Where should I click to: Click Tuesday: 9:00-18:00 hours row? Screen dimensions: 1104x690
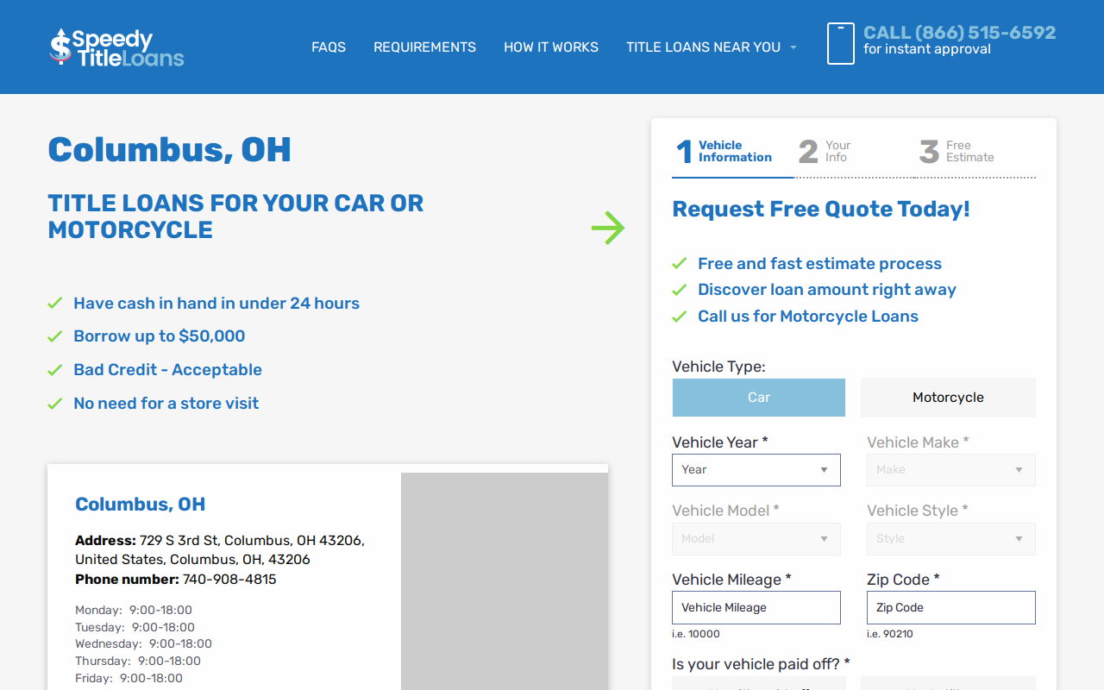click(135, 628)
